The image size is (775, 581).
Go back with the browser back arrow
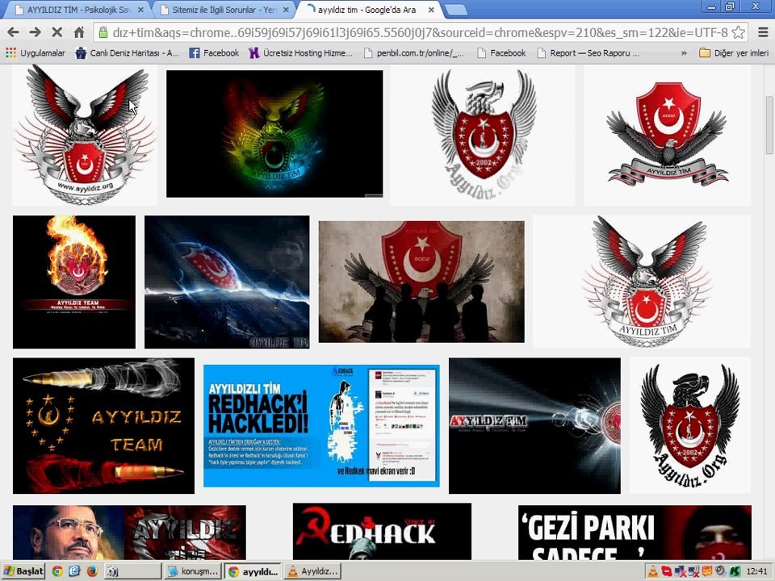14,32
